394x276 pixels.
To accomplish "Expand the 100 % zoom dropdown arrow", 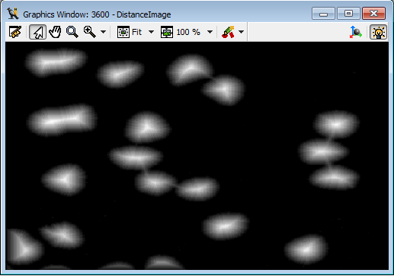I will 210,32.
